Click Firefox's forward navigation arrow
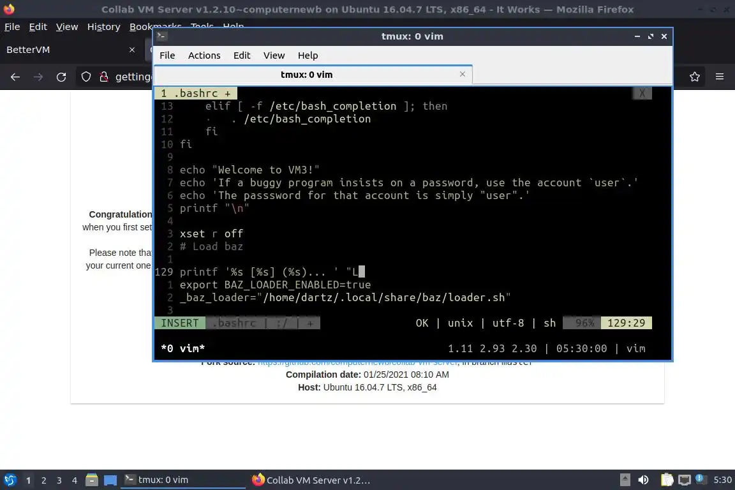 point(38,77)
